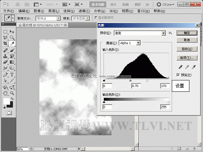Viewport: 203px width, 152px height.
Task: Click the input midtone gamma slider
Action: [131, 80]
